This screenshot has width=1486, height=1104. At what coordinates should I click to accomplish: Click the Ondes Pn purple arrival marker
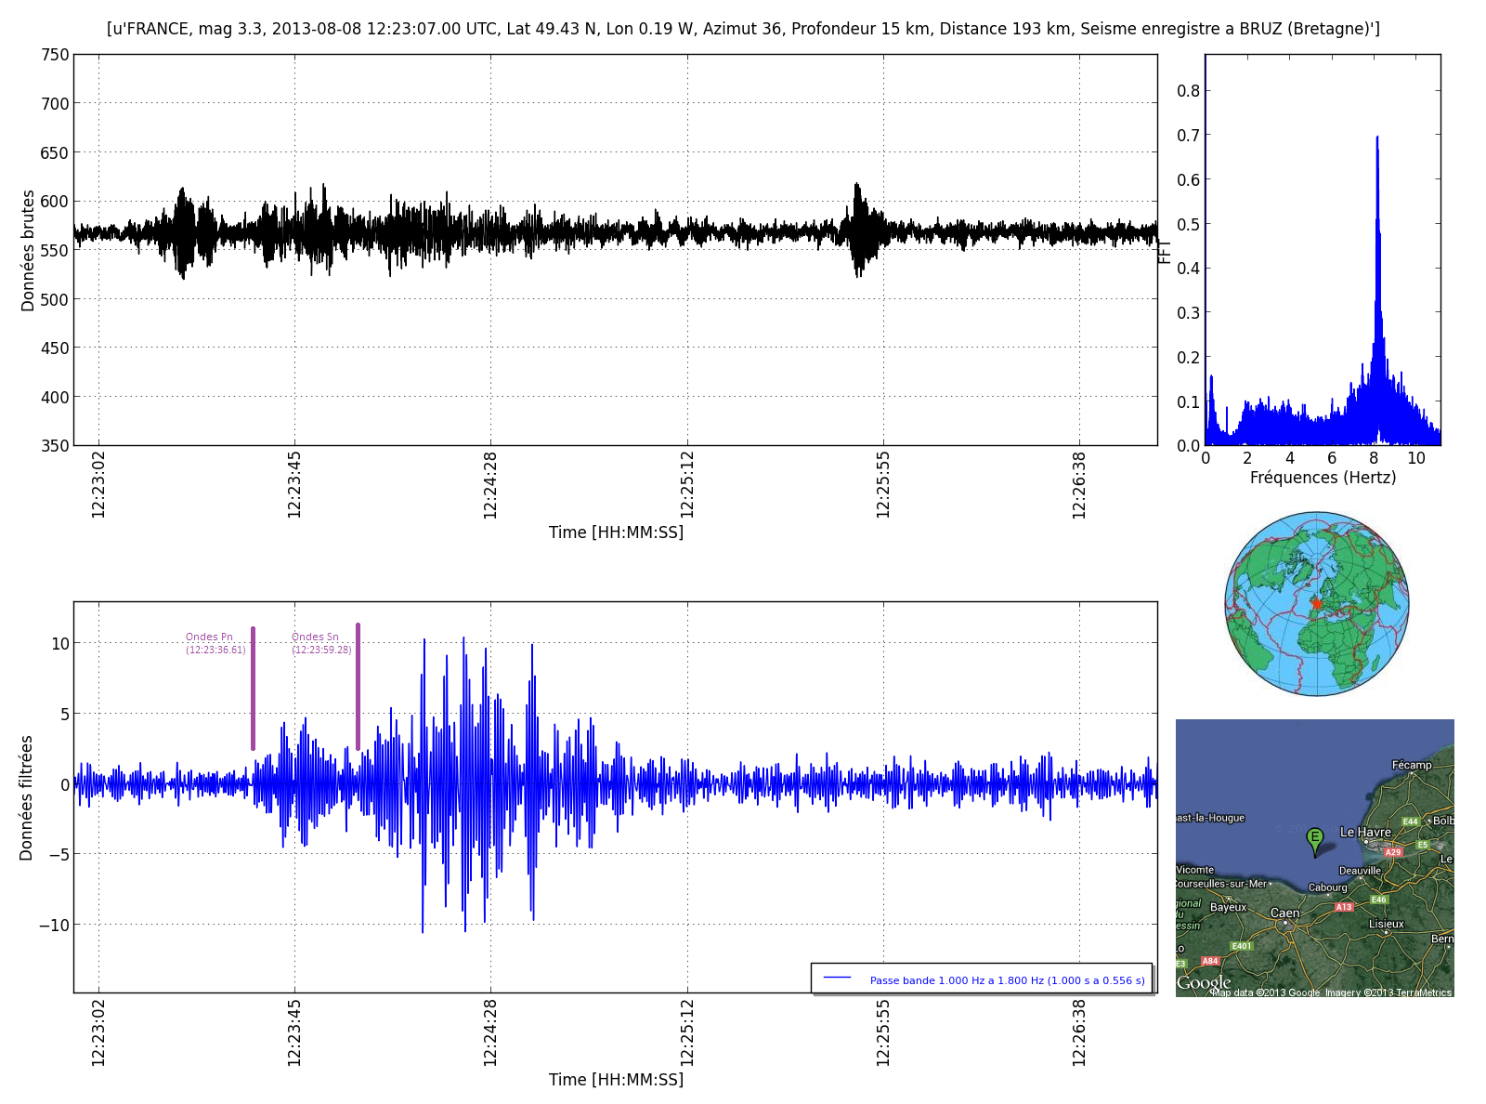pos(253,688)
